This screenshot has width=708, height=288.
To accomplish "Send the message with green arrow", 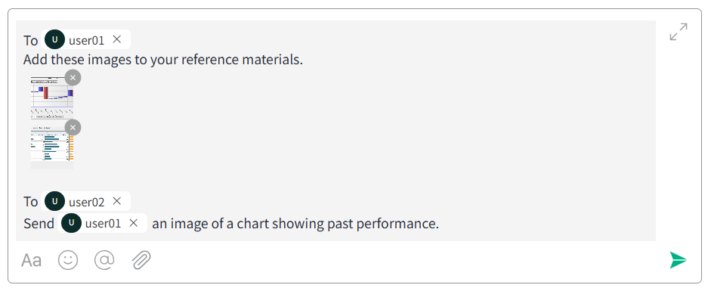I will pos(678,260).
